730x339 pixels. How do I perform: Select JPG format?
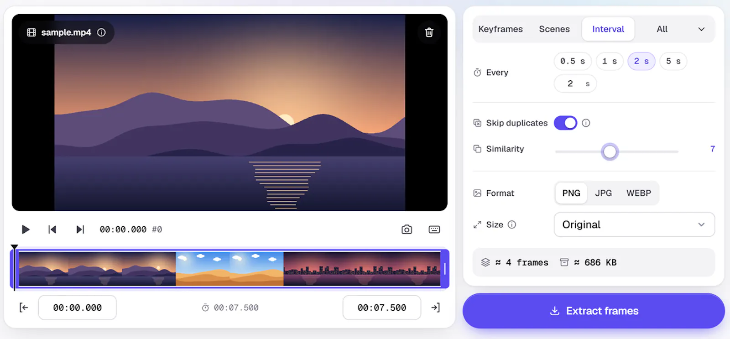pyautogui.click(x=603, y=193)
